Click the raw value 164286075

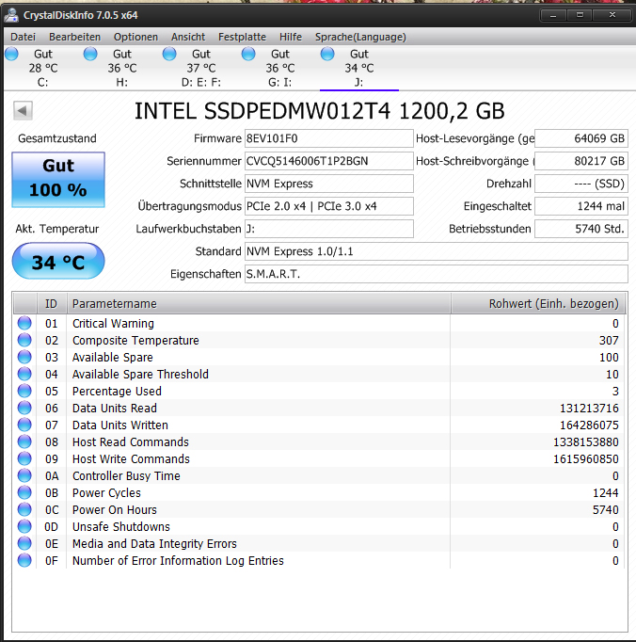(x=589, y=425)
